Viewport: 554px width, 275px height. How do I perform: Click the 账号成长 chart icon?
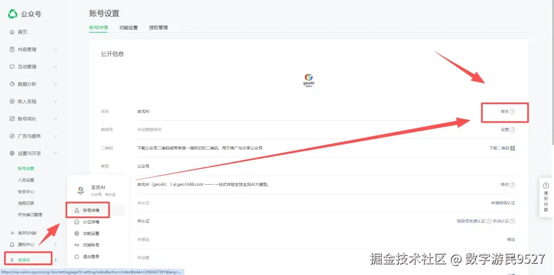click(x=12, y=119)
